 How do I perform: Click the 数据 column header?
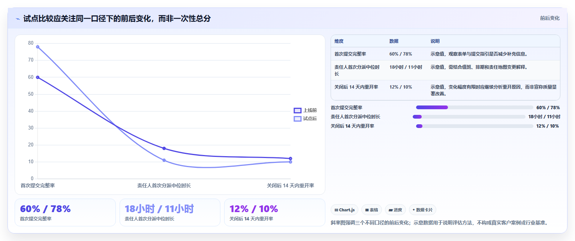[x=394, y=41]
